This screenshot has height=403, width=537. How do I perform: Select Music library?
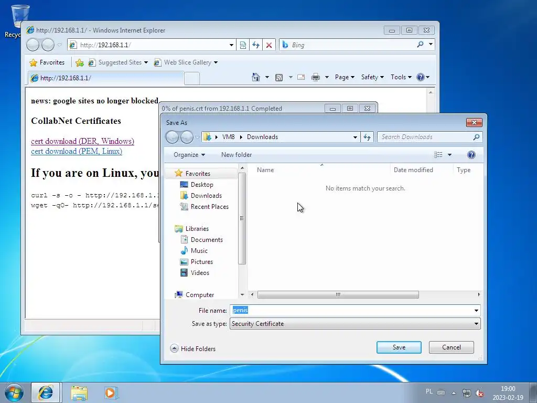pos(199,251)
